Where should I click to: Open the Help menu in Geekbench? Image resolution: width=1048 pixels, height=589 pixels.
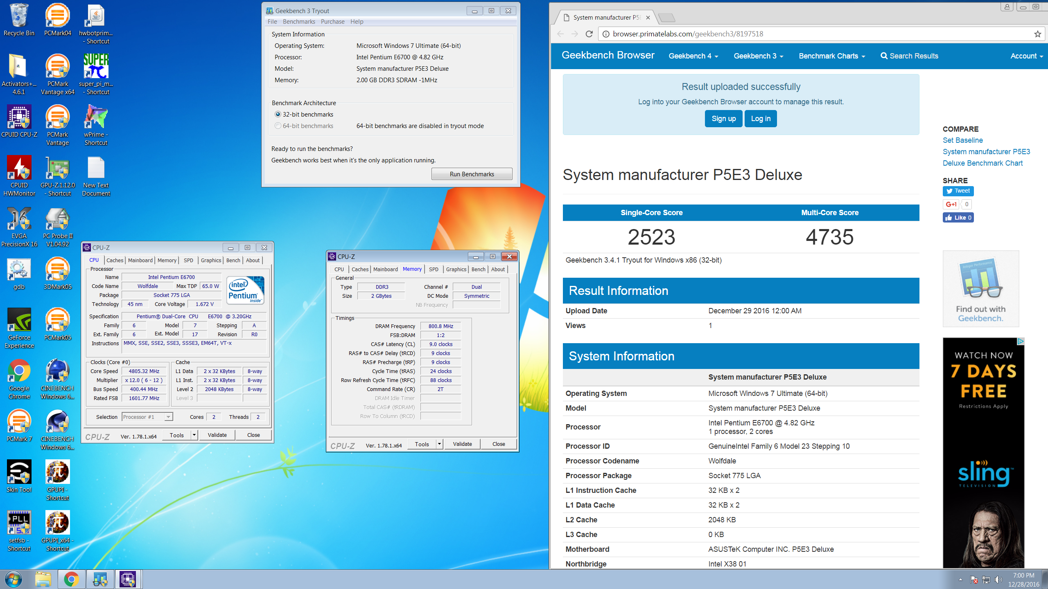point(357,22)
